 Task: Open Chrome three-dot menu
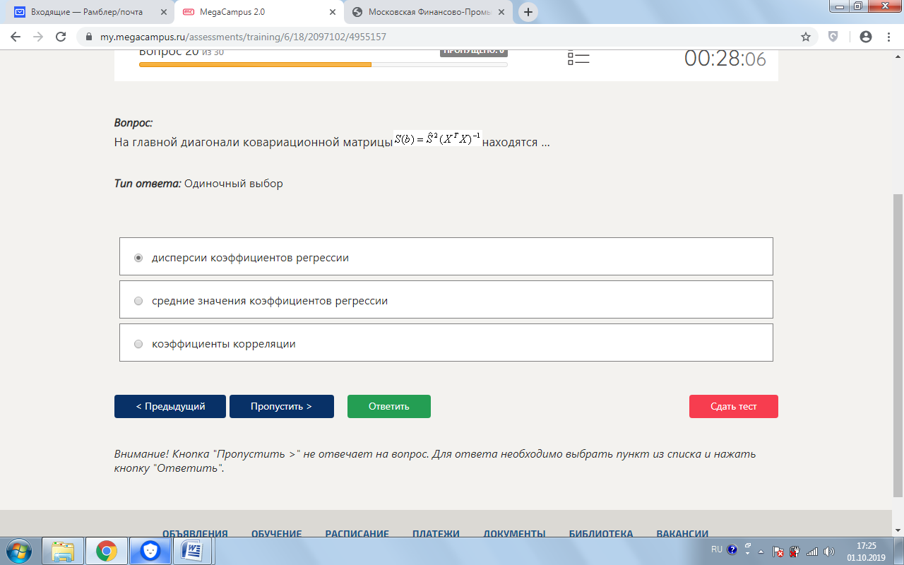pyautogui.click(x=888, y=37)
